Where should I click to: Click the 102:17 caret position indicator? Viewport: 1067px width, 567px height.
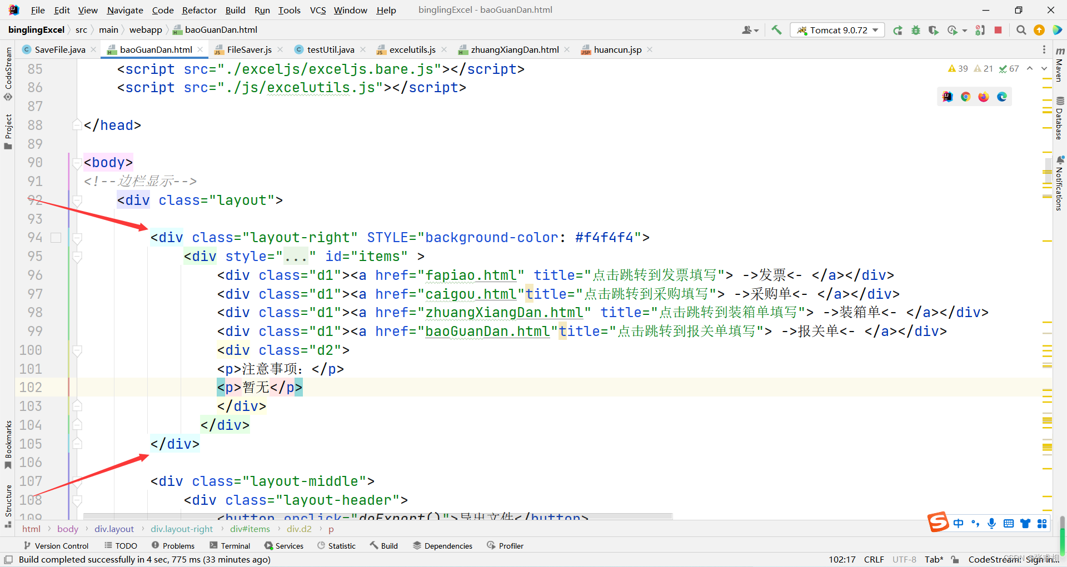click(x=842, y=559)
